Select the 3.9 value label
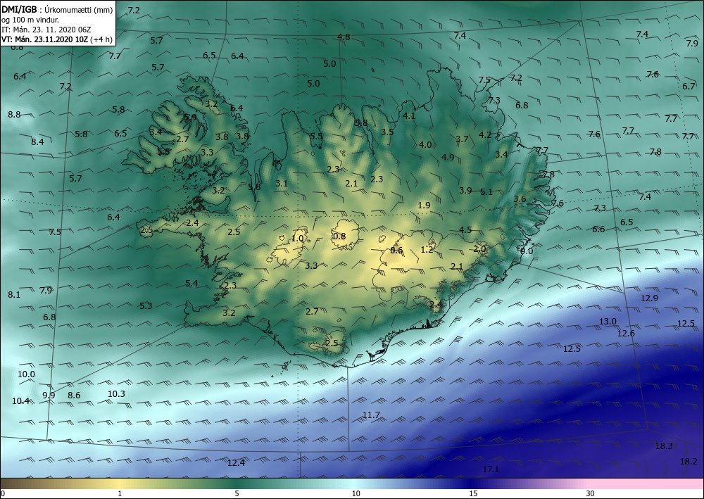704x499 pixels. click(x=465, y=190)
